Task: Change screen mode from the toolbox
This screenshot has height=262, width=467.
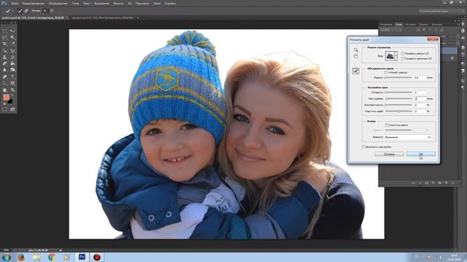Action: pyautogui.click(x=12, y=109)
